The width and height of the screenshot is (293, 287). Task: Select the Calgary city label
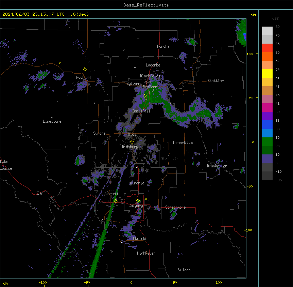click(x=136, y=206)
